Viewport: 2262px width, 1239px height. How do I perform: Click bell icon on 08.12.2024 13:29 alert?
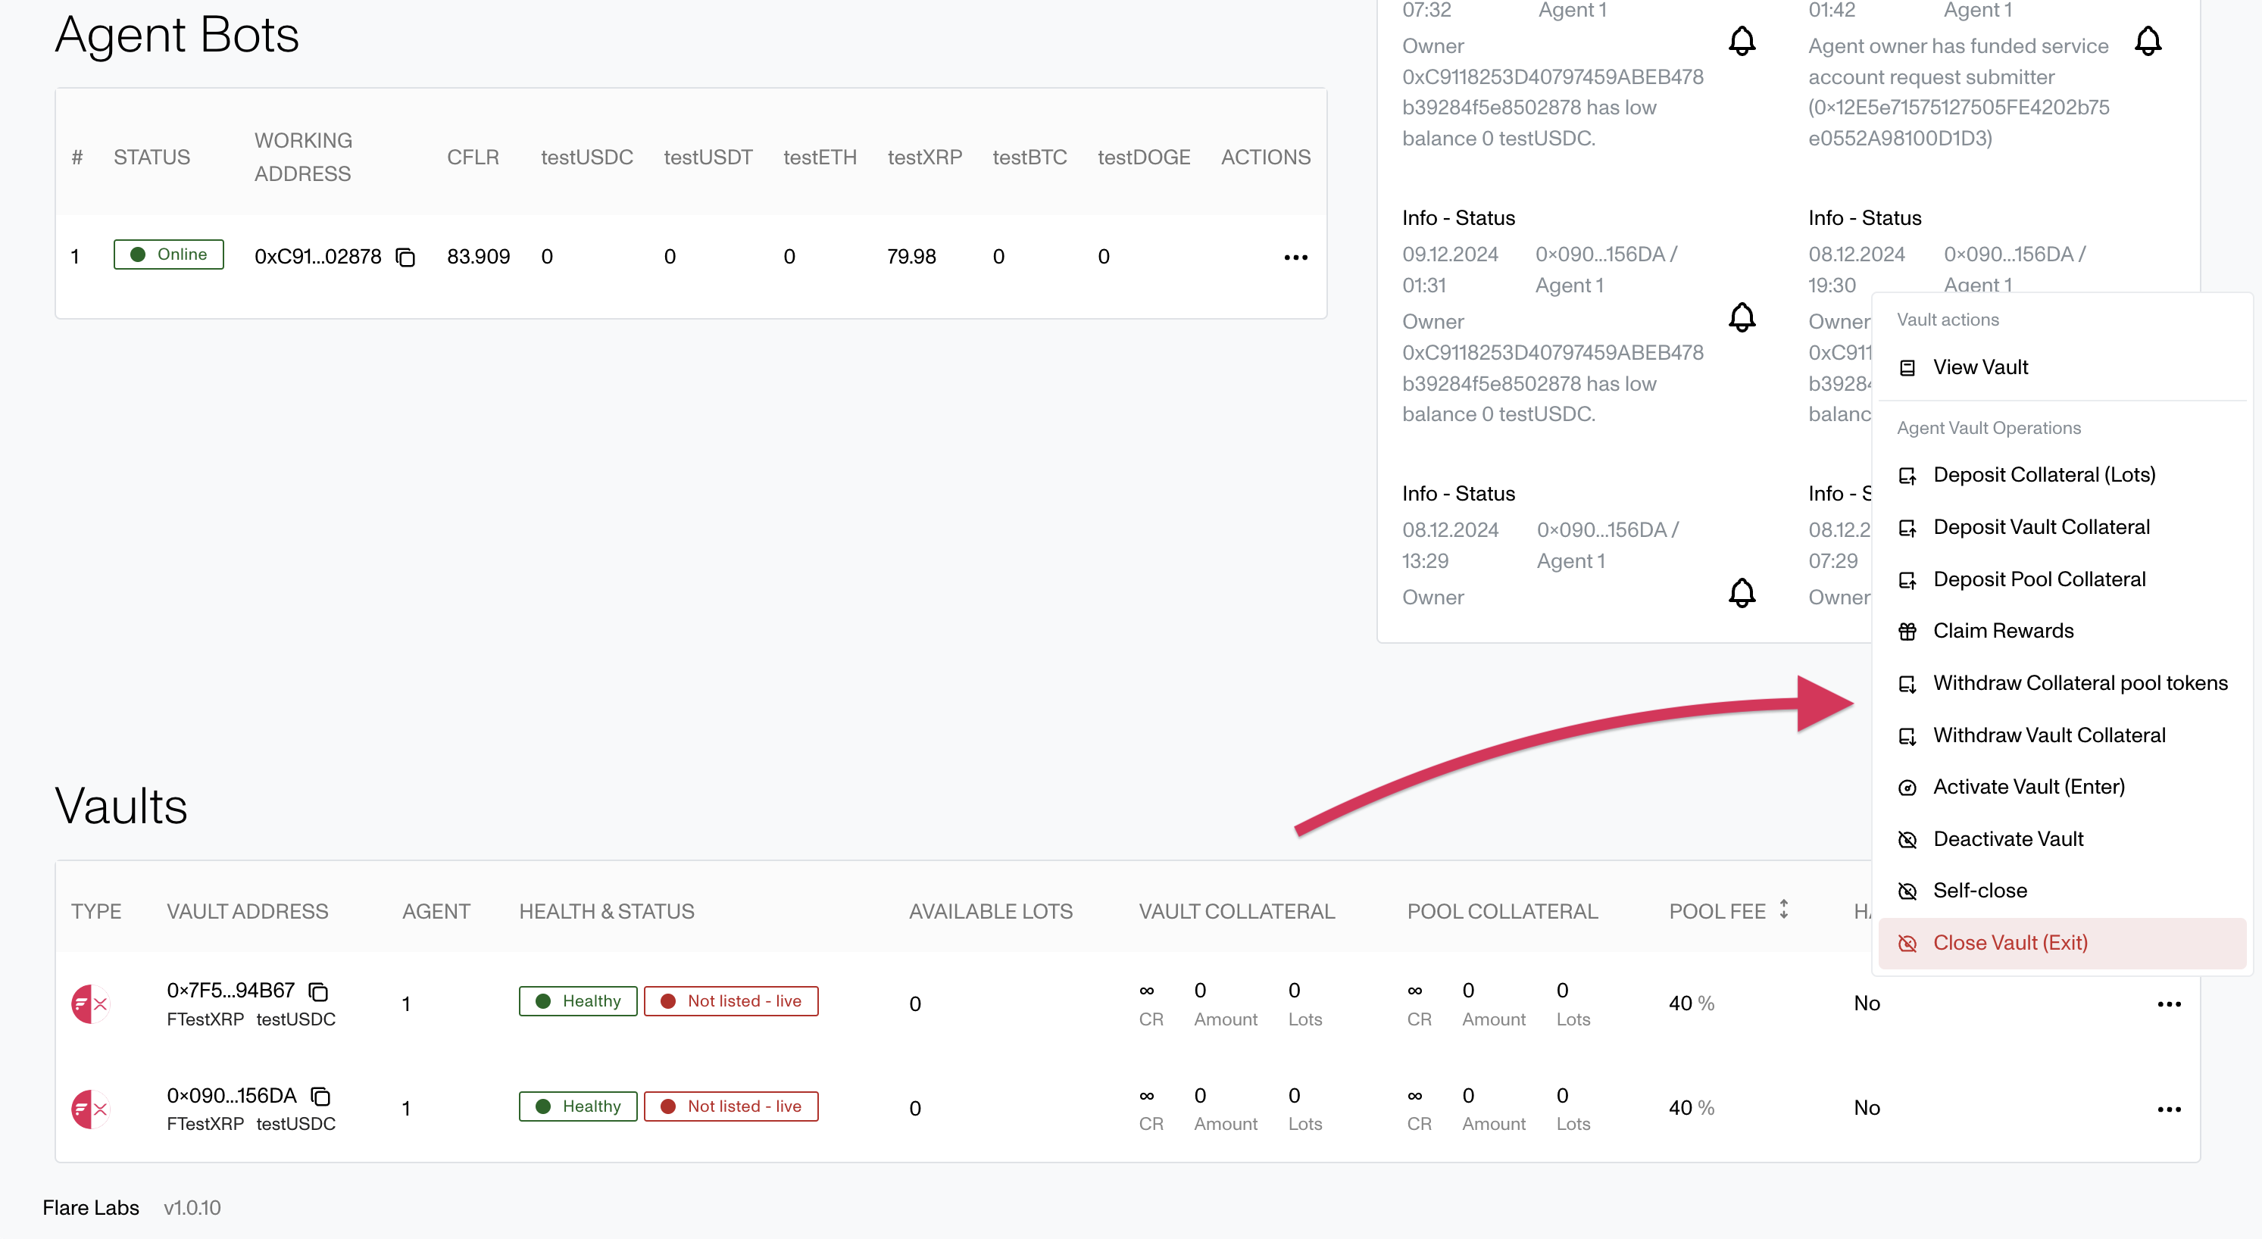1742,593
